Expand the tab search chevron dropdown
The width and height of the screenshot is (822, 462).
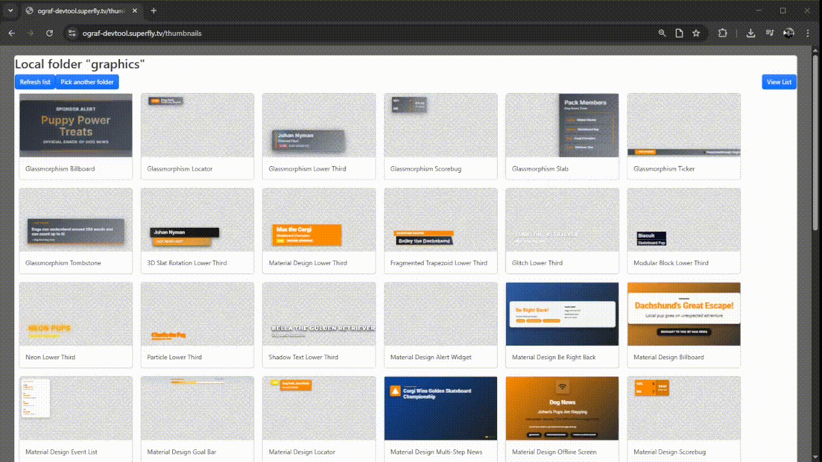10,11
